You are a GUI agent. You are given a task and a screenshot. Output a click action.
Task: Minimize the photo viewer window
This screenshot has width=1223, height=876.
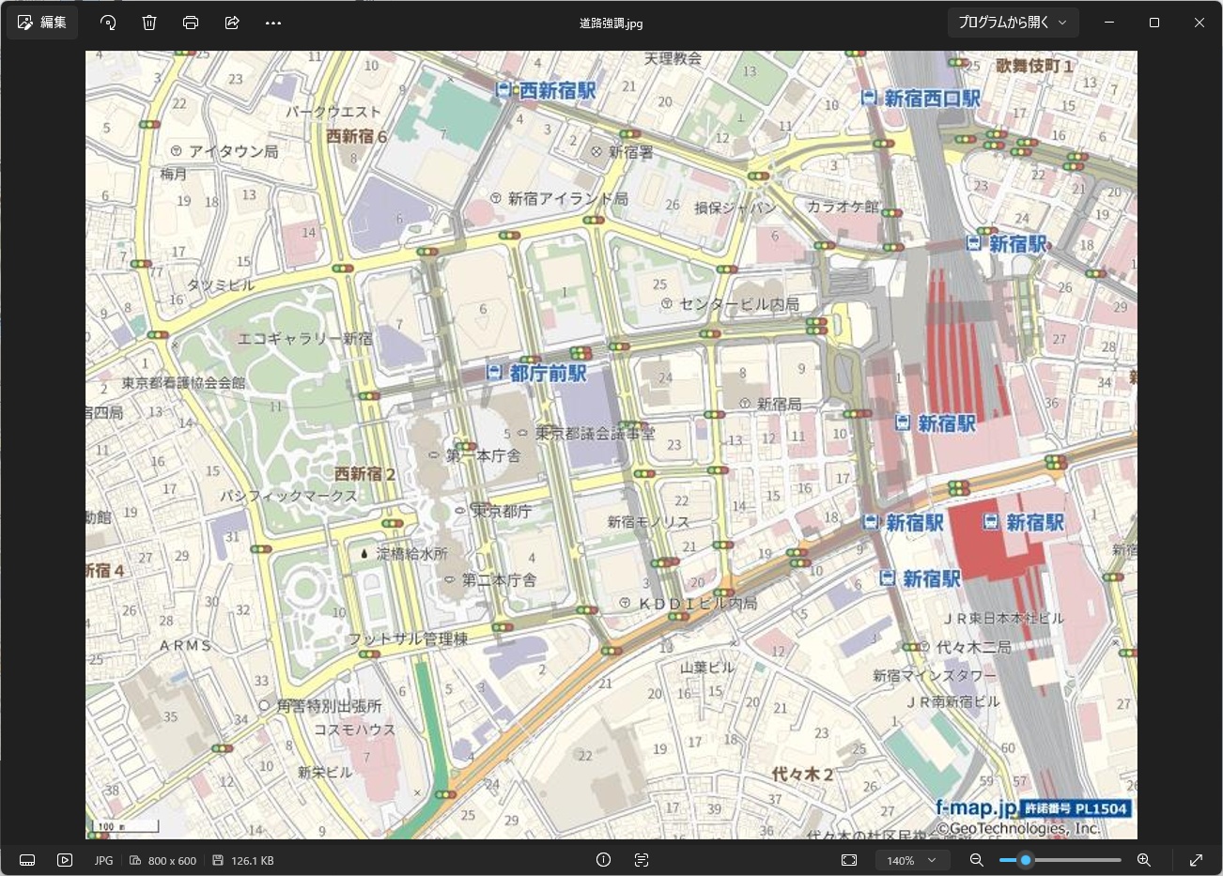1109,23
